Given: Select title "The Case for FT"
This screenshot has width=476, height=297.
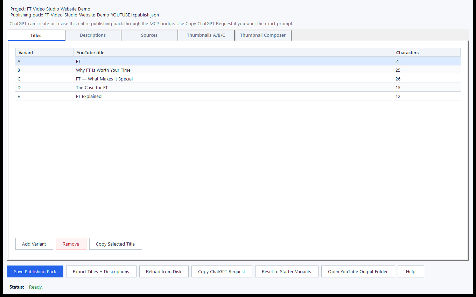Looking at the screenshot, I should [x=92, y=87].
